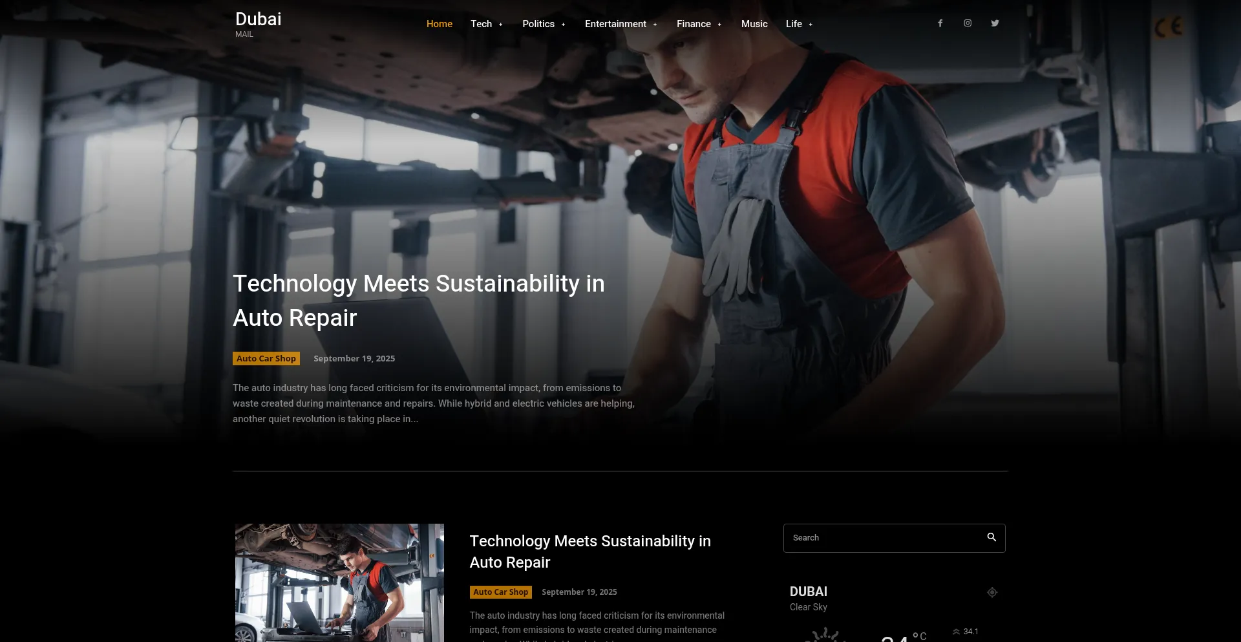Click the weather location target icon

click(992, 592)
